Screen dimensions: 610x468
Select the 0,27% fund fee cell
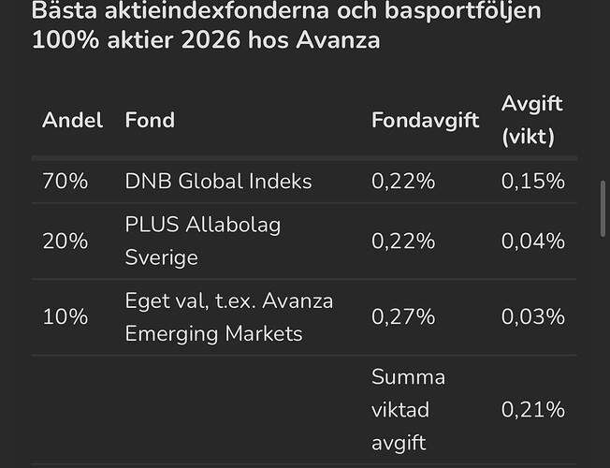(403, 316)
